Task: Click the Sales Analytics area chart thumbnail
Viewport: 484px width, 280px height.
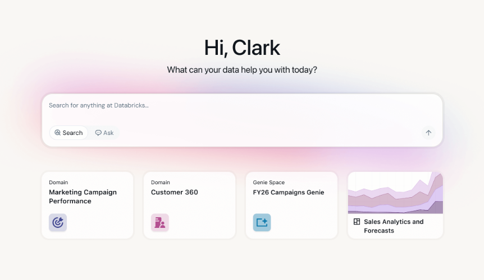Action: tap(395, 193)
